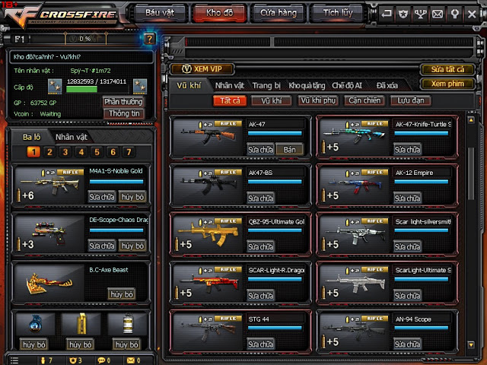The height and width of the screenshot is (365, 487).
Task: Click the scroll down arrow of weapon list
Action: coord(471,344)
